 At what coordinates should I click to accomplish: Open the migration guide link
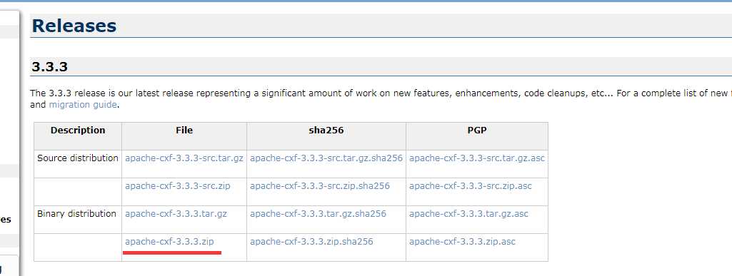coord(83,105)
